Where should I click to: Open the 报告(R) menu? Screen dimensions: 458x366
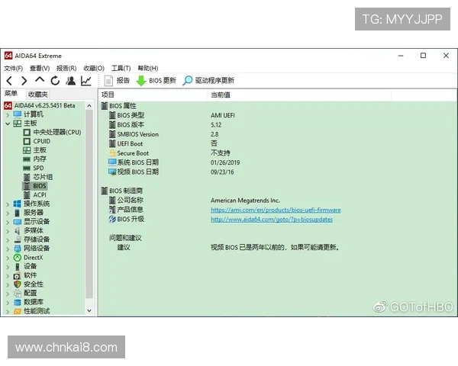(x=66, y=69)
